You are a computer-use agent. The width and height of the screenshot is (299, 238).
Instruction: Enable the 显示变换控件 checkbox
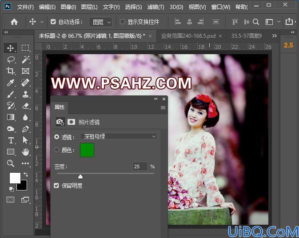122,22
